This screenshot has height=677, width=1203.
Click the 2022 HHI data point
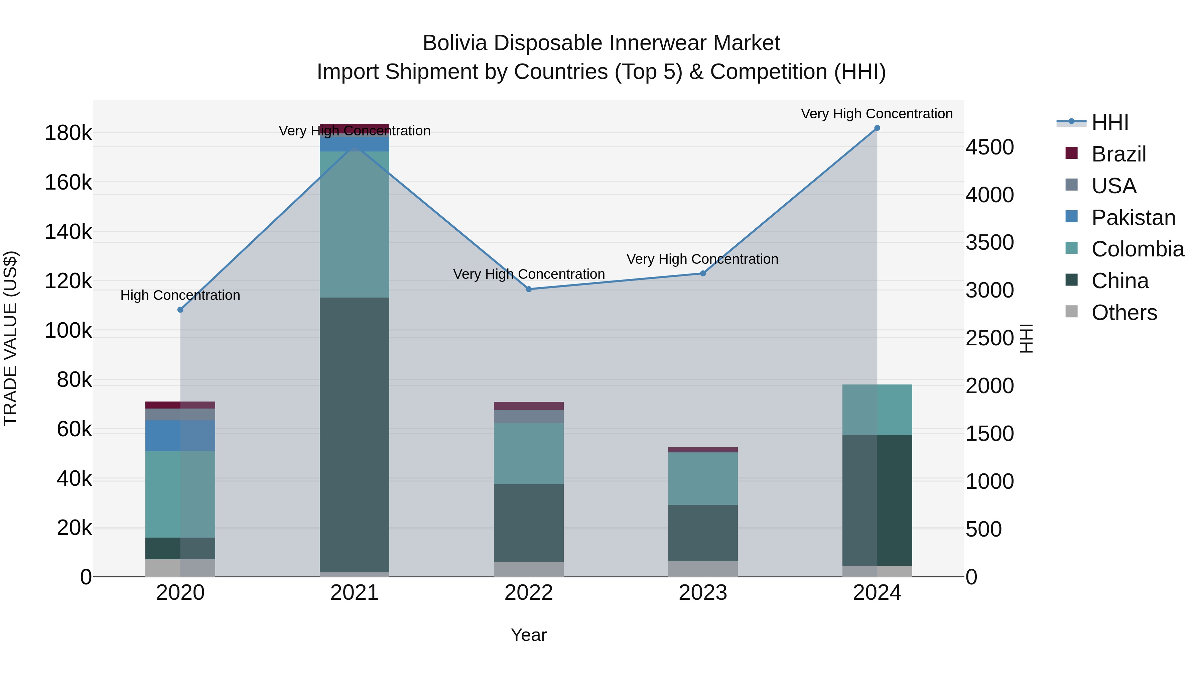coord(529,289)
